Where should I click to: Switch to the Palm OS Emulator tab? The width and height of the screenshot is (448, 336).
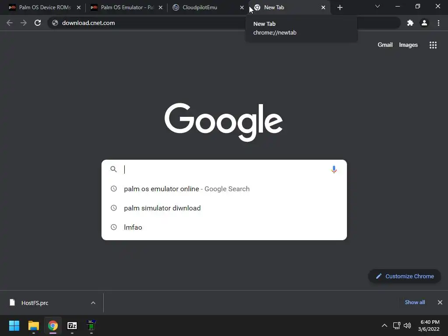(x=125, y=7)
